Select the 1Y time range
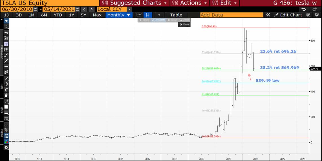 click(x=71, y=15)
